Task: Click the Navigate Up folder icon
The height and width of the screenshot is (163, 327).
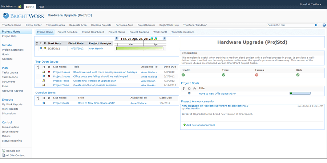Action: 20,7
